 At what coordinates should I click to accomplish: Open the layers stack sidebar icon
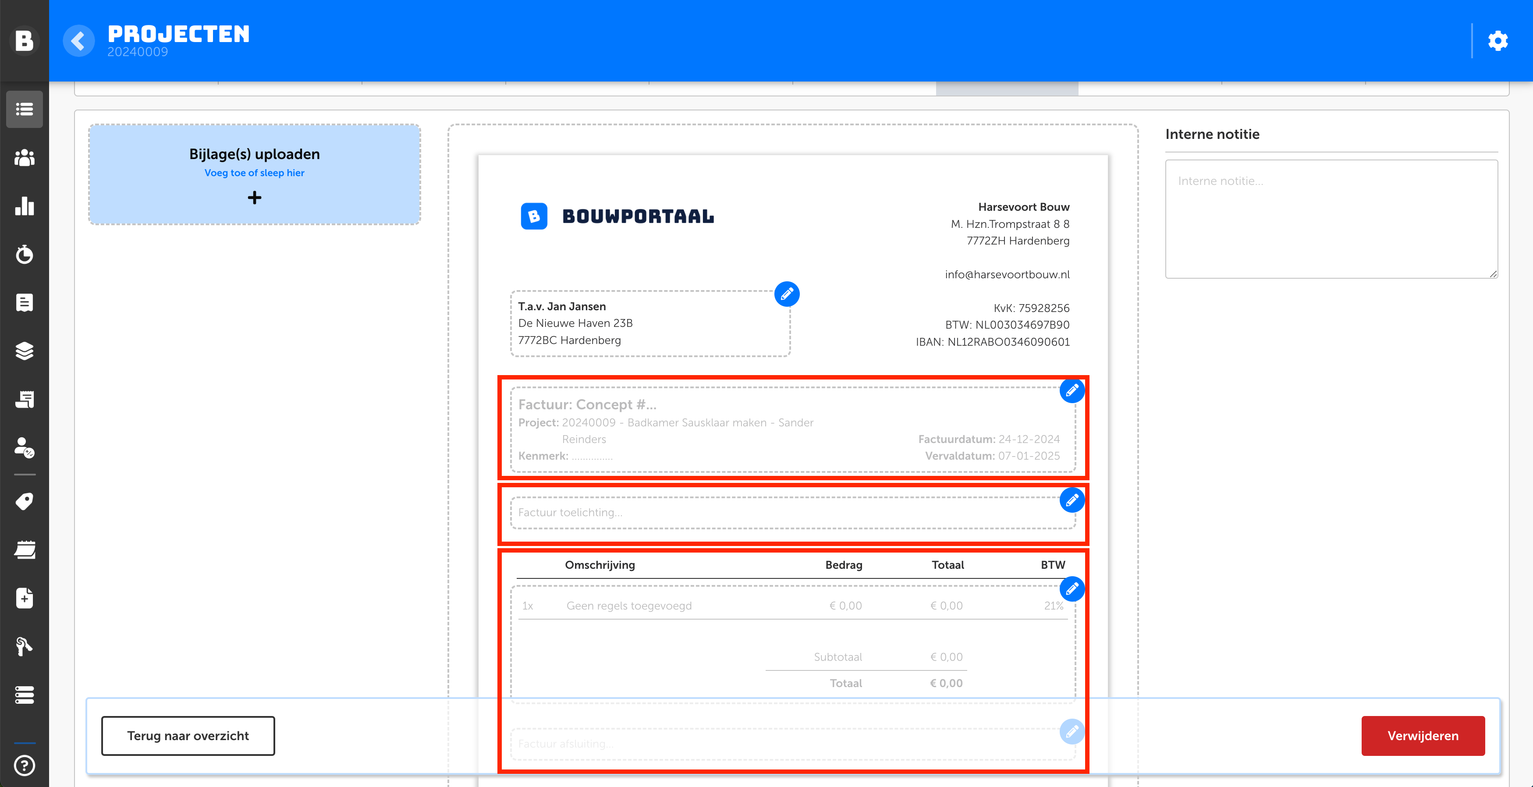[x=25, y=351]
